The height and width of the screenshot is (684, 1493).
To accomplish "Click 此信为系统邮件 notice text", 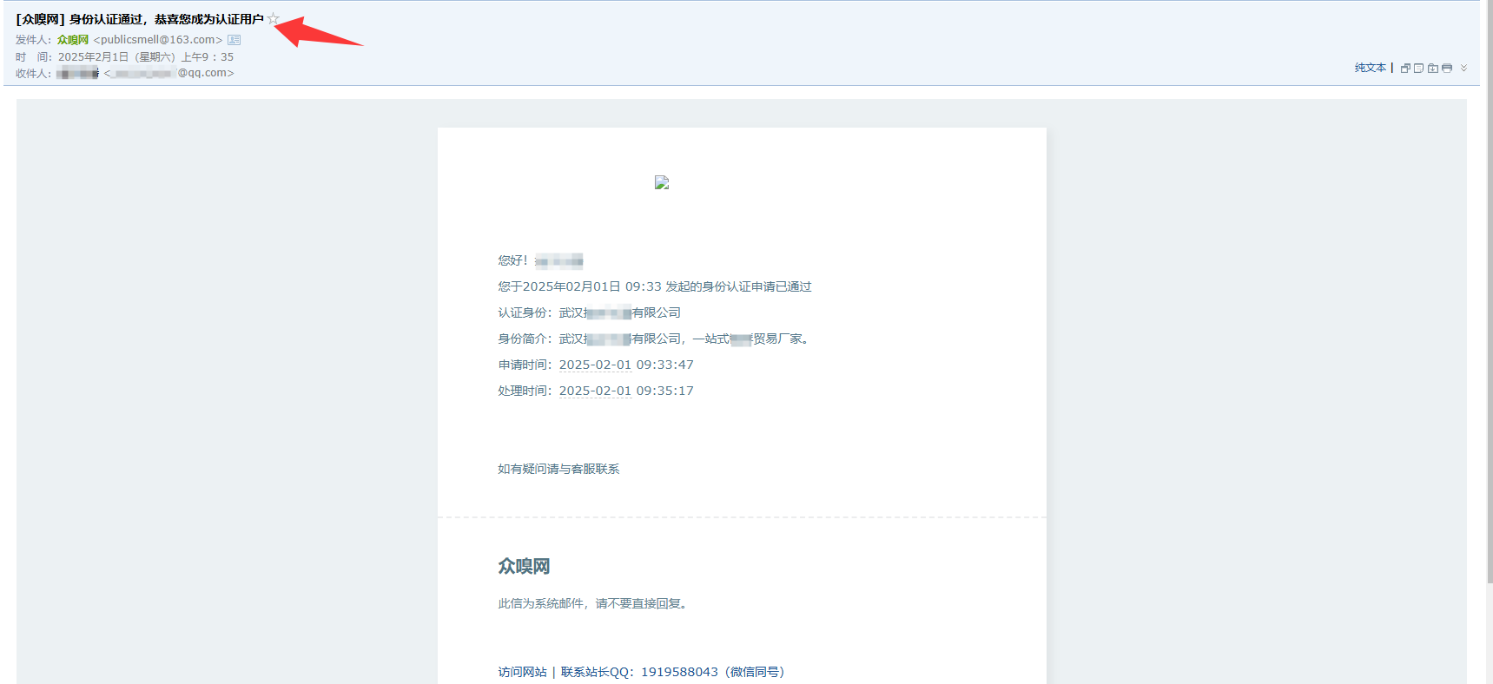I will (x=595, y=604).
